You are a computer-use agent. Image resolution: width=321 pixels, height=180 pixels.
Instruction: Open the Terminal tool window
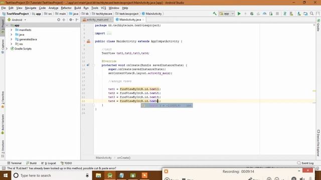[15, 163]
